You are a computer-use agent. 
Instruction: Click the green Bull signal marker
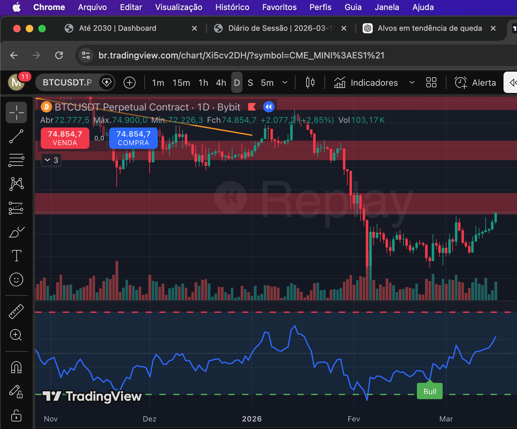[429, 391]
